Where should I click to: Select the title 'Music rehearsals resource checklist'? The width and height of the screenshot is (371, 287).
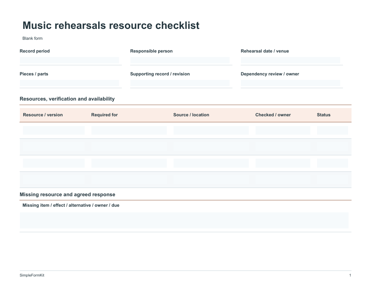pyautogui.click(x=111, y=26)
